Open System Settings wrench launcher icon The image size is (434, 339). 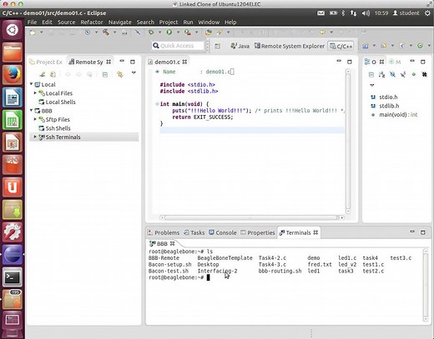click(x=13, y=232)
